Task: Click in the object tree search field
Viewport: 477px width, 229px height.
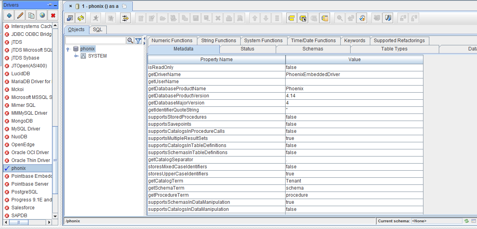Action: (95, 41)
